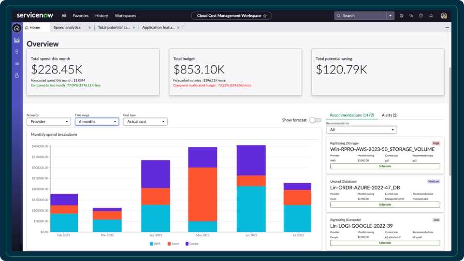Viewport: 464px width, 261px height.
Task: Schedule the Lin-ORDR-AZURE database recommendation
Action: pos(385,204)
